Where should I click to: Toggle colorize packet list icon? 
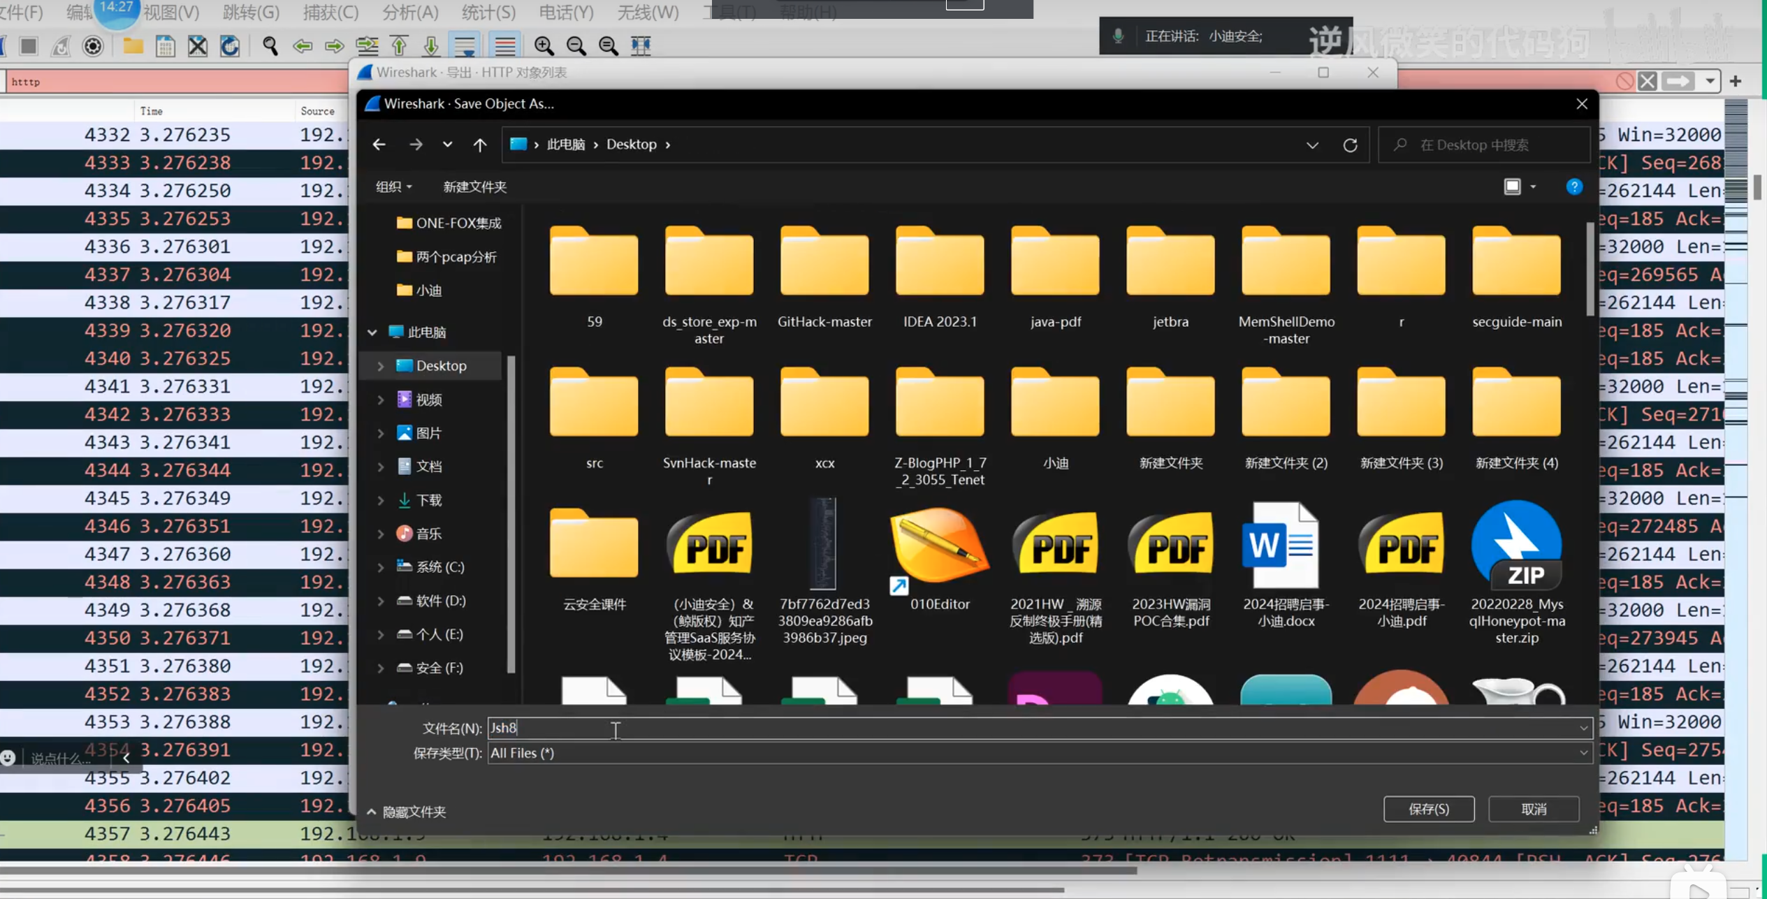505,45
